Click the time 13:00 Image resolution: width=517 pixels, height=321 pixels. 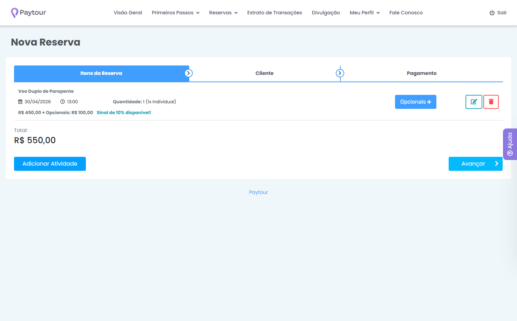(73, 102)
